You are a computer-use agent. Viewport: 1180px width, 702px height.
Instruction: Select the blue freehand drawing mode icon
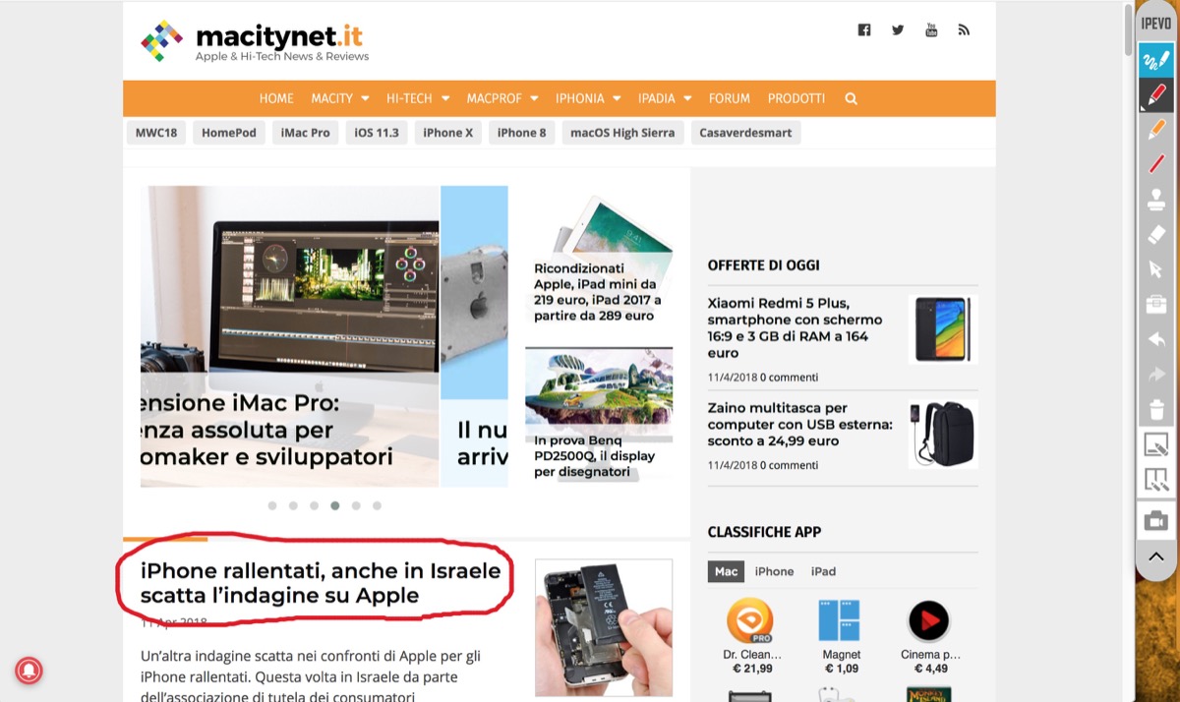pyautogui.click(x=1156, y=60)
